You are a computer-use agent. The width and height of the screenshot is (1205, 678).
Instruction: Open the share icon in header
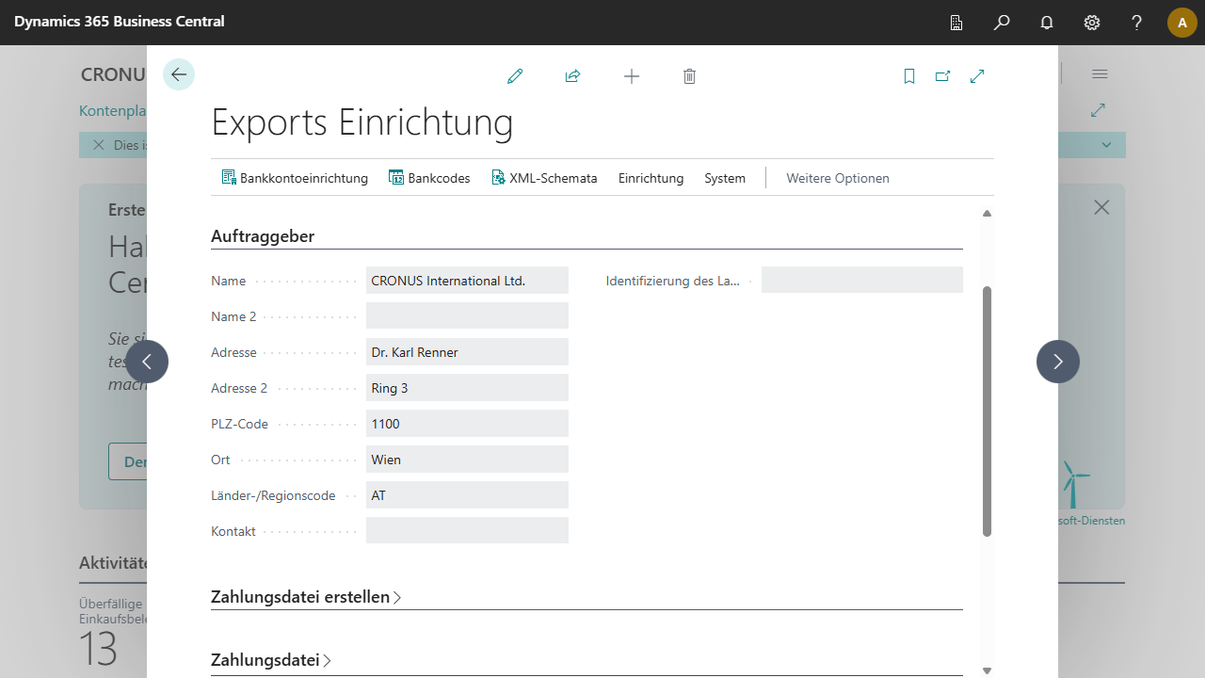coord(572,76)
